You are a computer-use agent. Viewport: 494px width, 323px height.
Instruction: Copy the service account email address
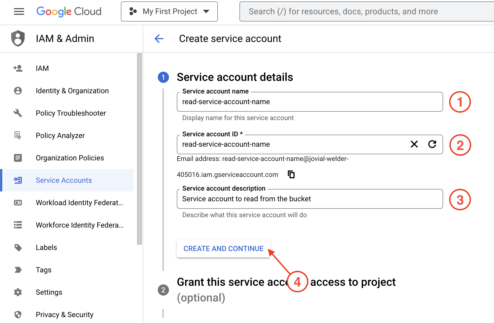[x=291, y=174]
